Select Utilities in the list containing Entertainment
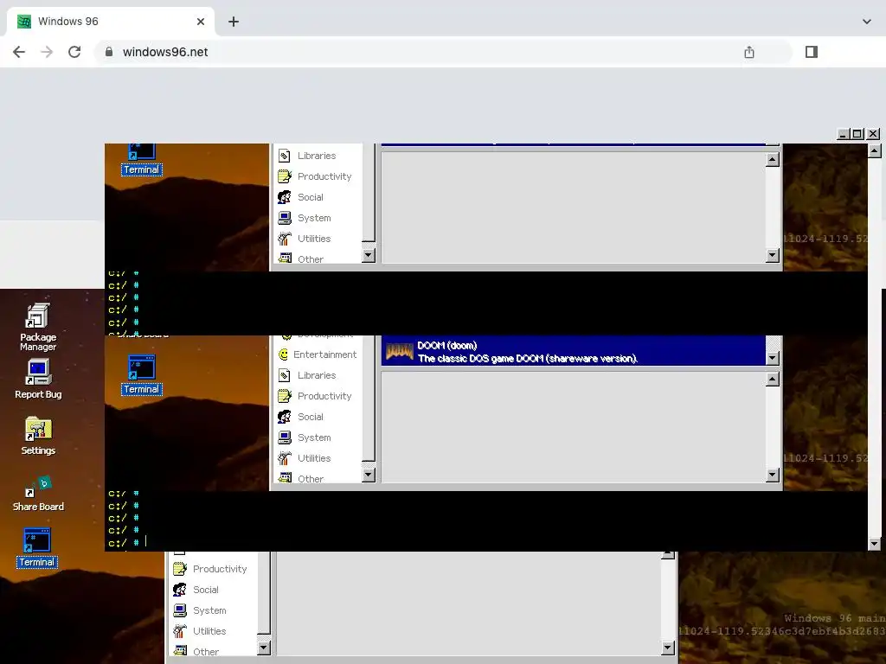The width and height of the screenshot is (886, 664). pyautogui.click(x=314, y=458)
